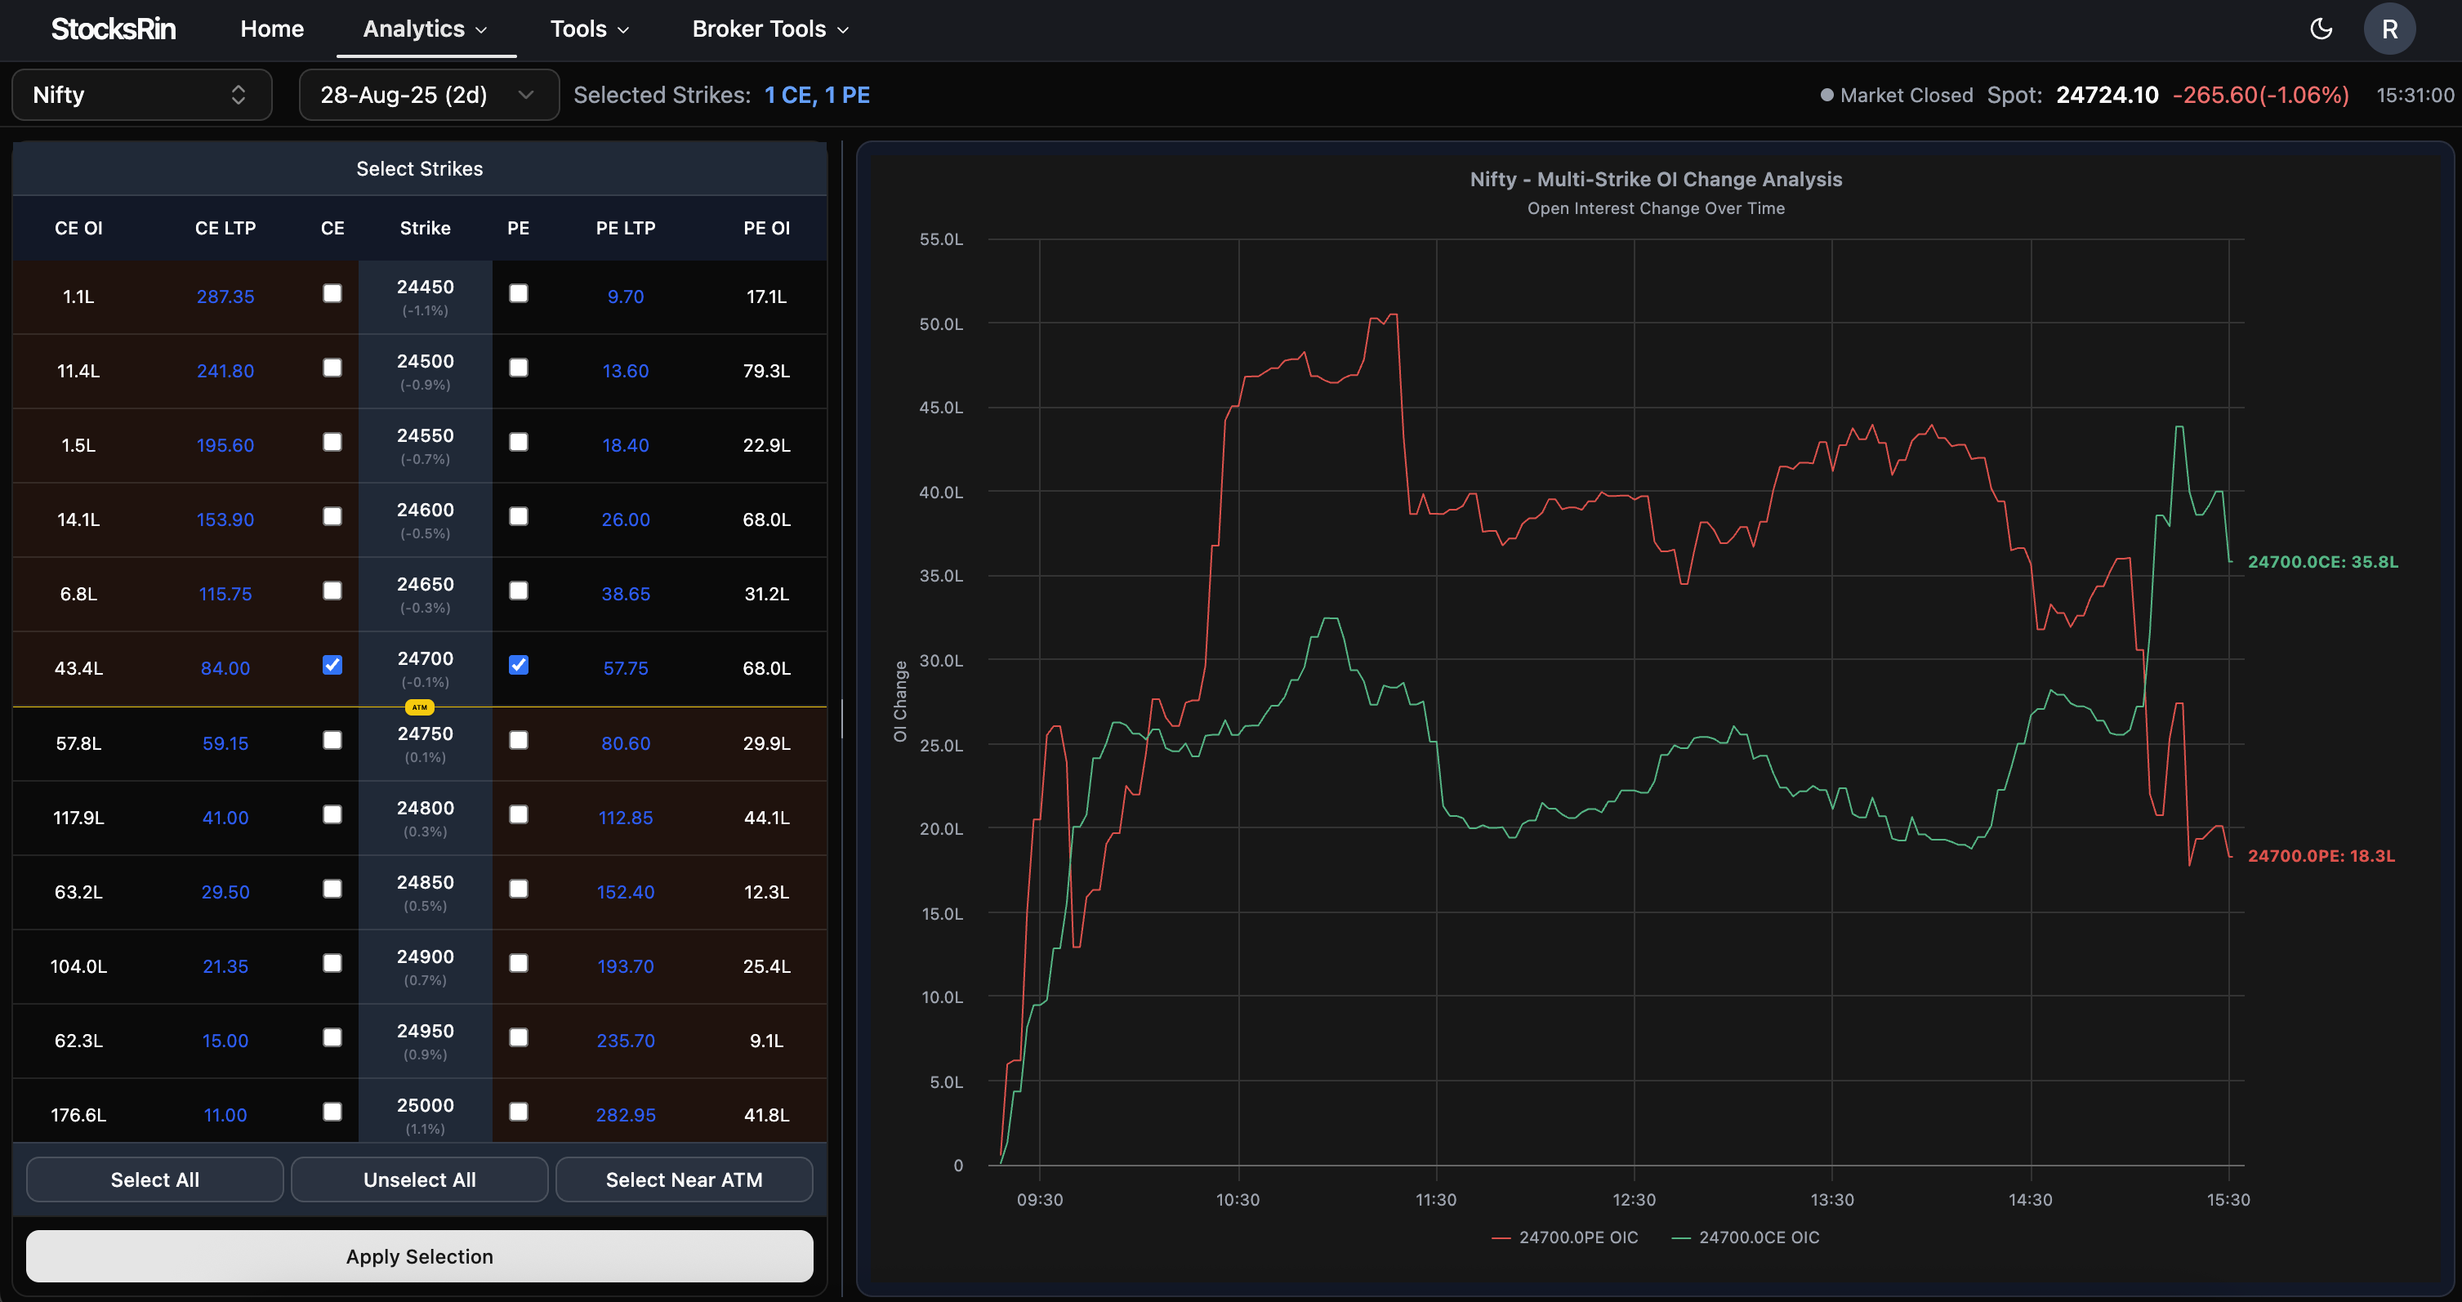Screen dimensions: 2462x1302
Task: Toggle 24700.0PE OIC legend entry
Action: tap(1564, 1237)
